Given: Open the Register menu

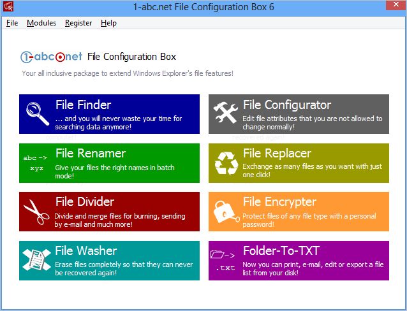Looking at the screenshot, I should (x=78, y=23).
